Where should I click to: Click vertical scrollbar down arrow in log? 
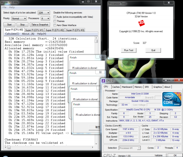point(96,144)
